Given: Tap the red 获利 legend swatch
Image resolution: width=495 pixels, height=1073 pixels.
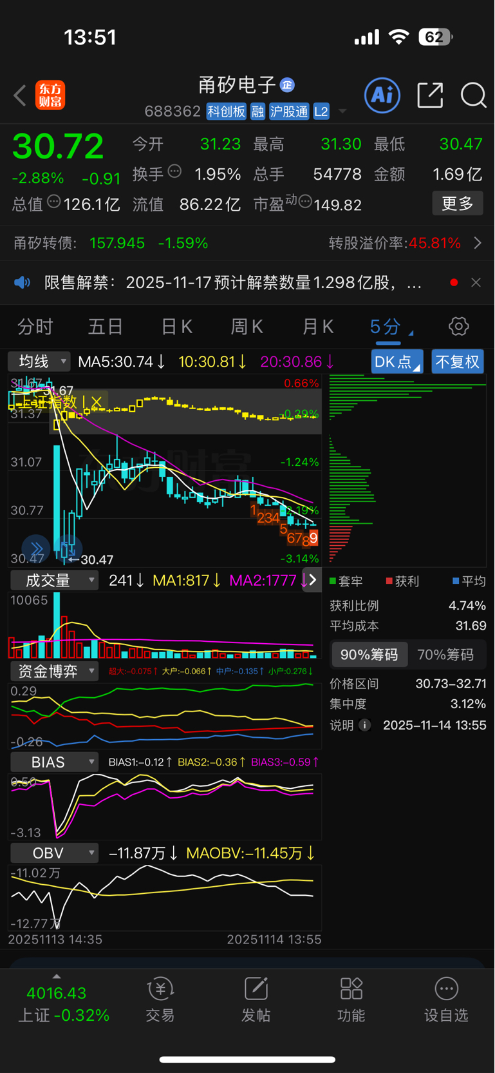Looking at the screenshot, I should pyautogui.click(x=389, y=581).
